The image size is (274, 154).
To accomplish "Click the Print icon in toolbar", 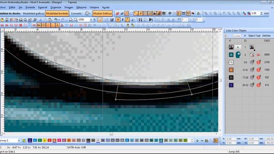I will tap(21, 20).
